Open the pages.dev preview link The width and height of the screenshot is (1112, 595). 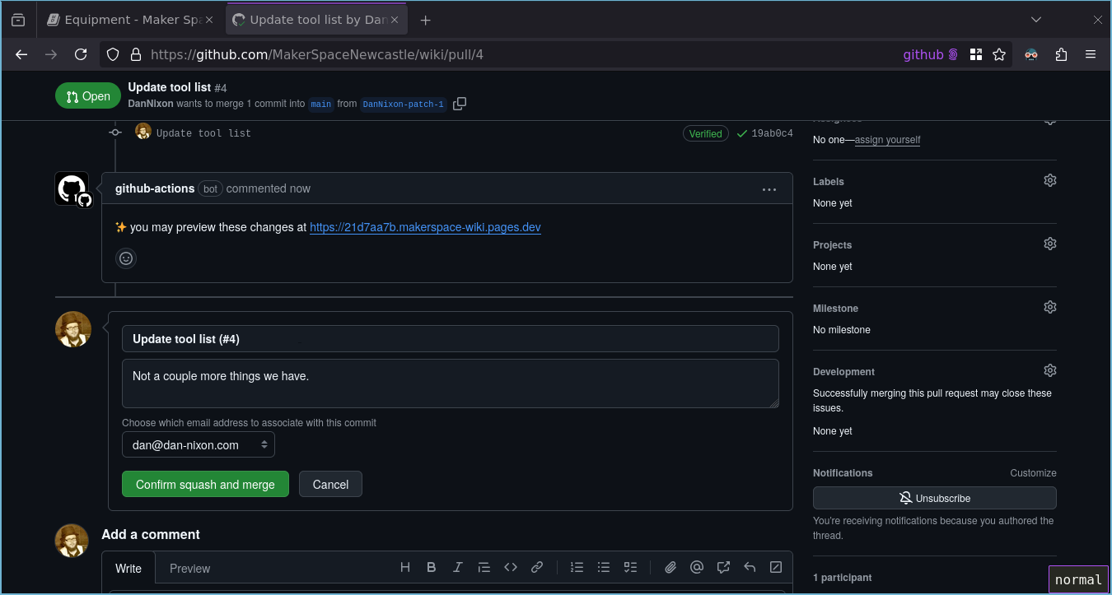(x=425, y=227)
